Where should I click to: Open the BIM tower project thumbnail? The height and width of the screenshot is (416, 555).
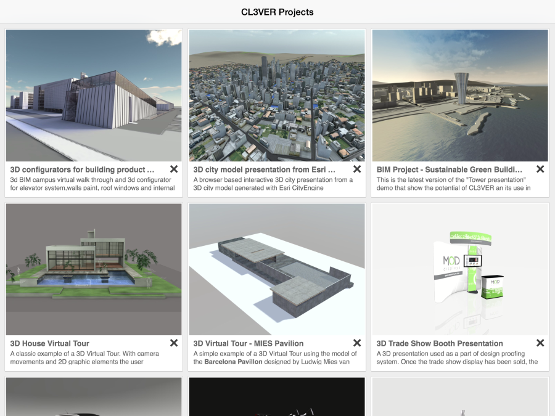[460, 95]
